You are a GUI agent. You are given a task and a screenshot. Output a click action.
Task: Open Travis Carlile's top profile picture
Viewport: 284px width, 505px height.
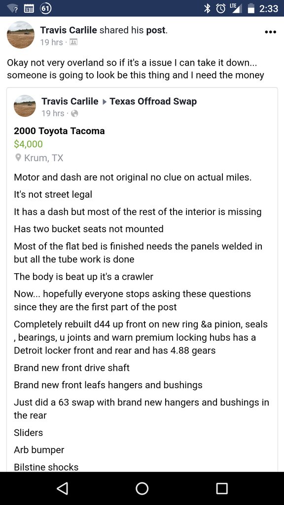(x=21, y=35)
